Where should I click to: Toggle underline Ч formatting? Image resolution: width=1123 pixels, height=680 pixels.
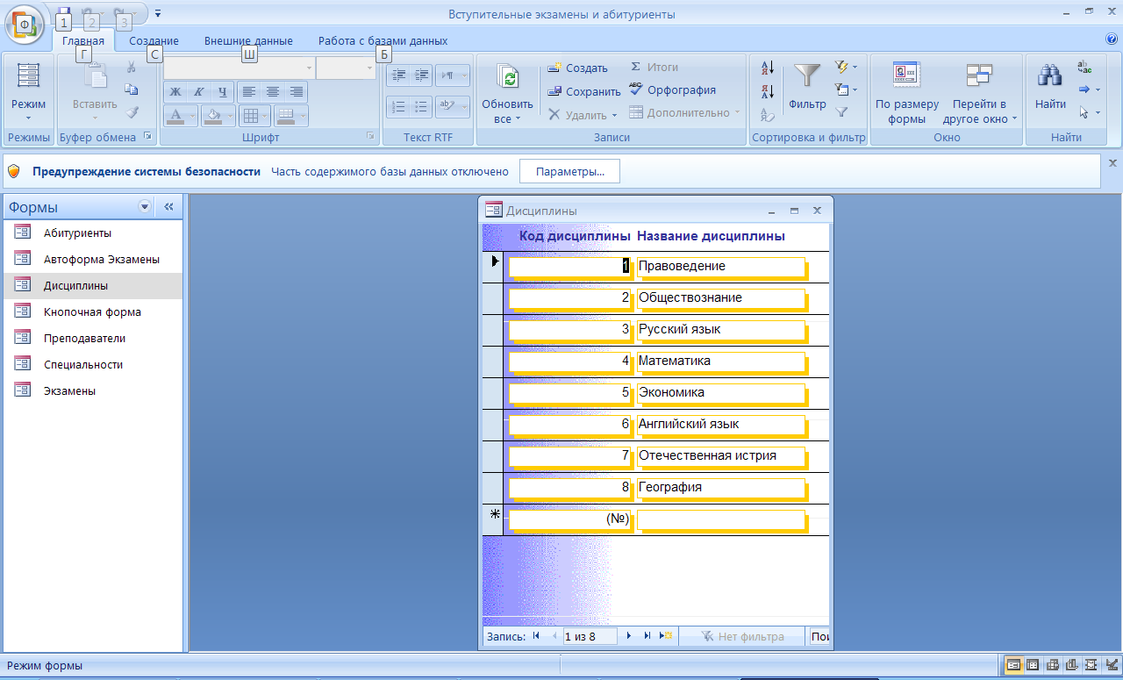pyautogui.click(x=222, y=91)
